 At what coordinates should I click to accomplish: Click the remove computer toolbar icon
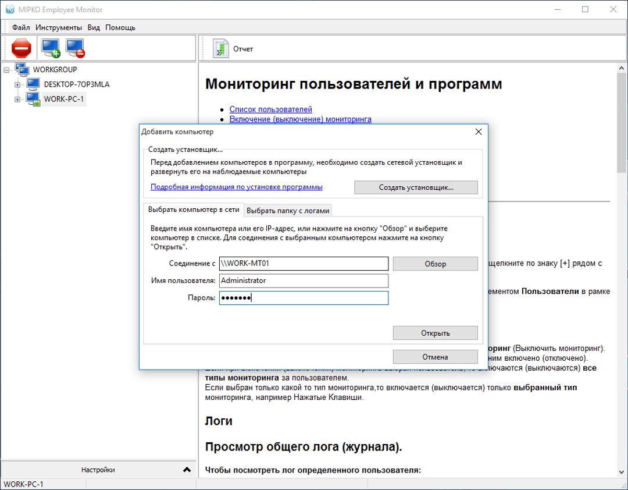click(x=76, y=48)
